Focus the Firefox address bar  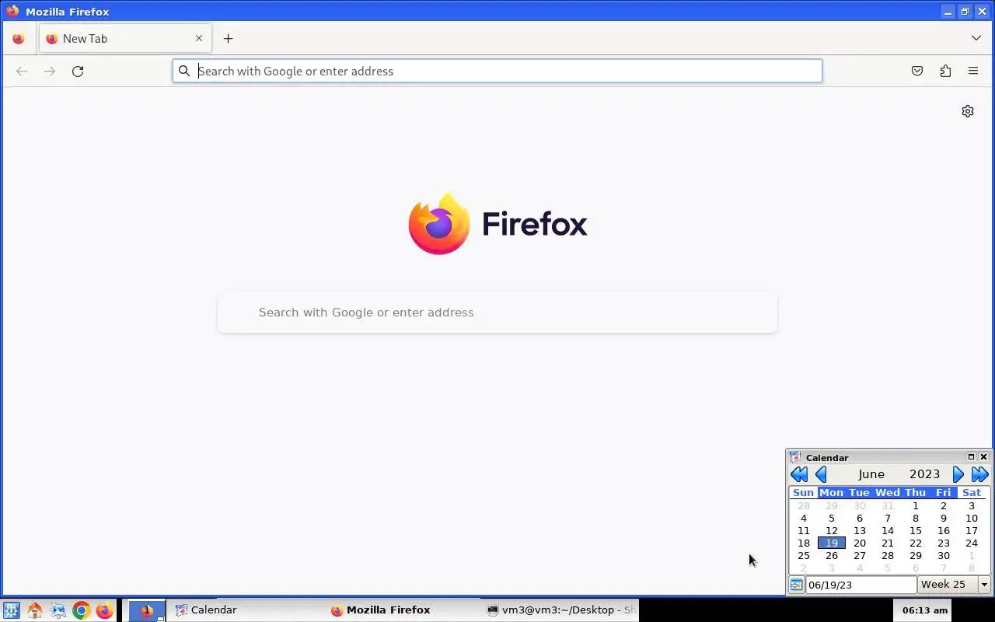coord(497,71)
